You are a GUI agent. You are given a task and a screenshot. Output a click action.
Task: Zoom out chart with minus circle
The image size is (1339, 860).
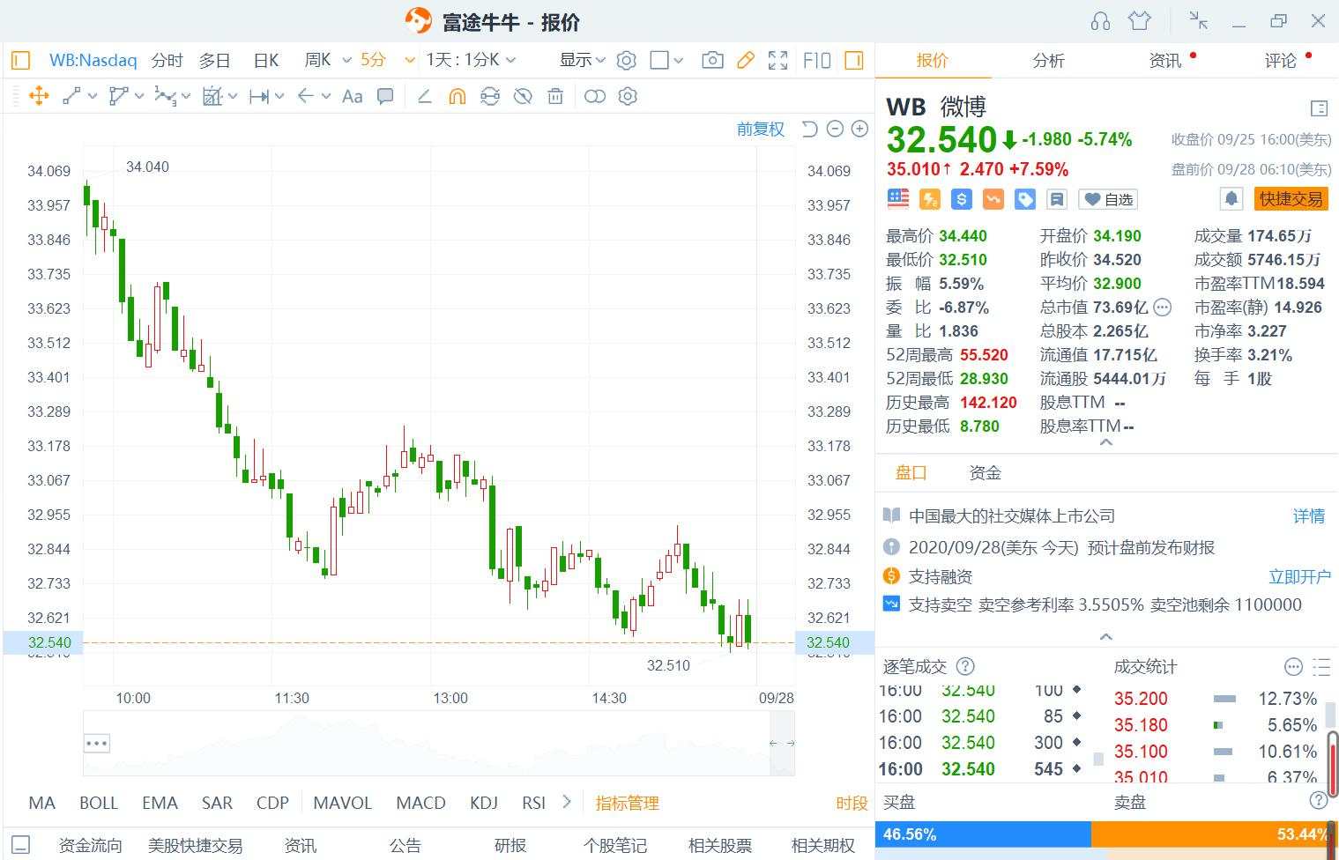pyautogui.click(x=835, y=130)
